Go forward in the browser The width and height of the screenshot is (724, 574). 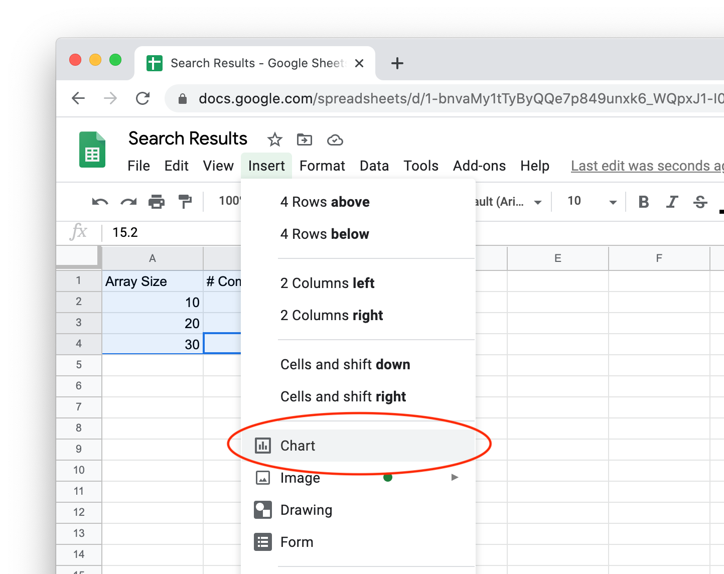tap(110, 98)
